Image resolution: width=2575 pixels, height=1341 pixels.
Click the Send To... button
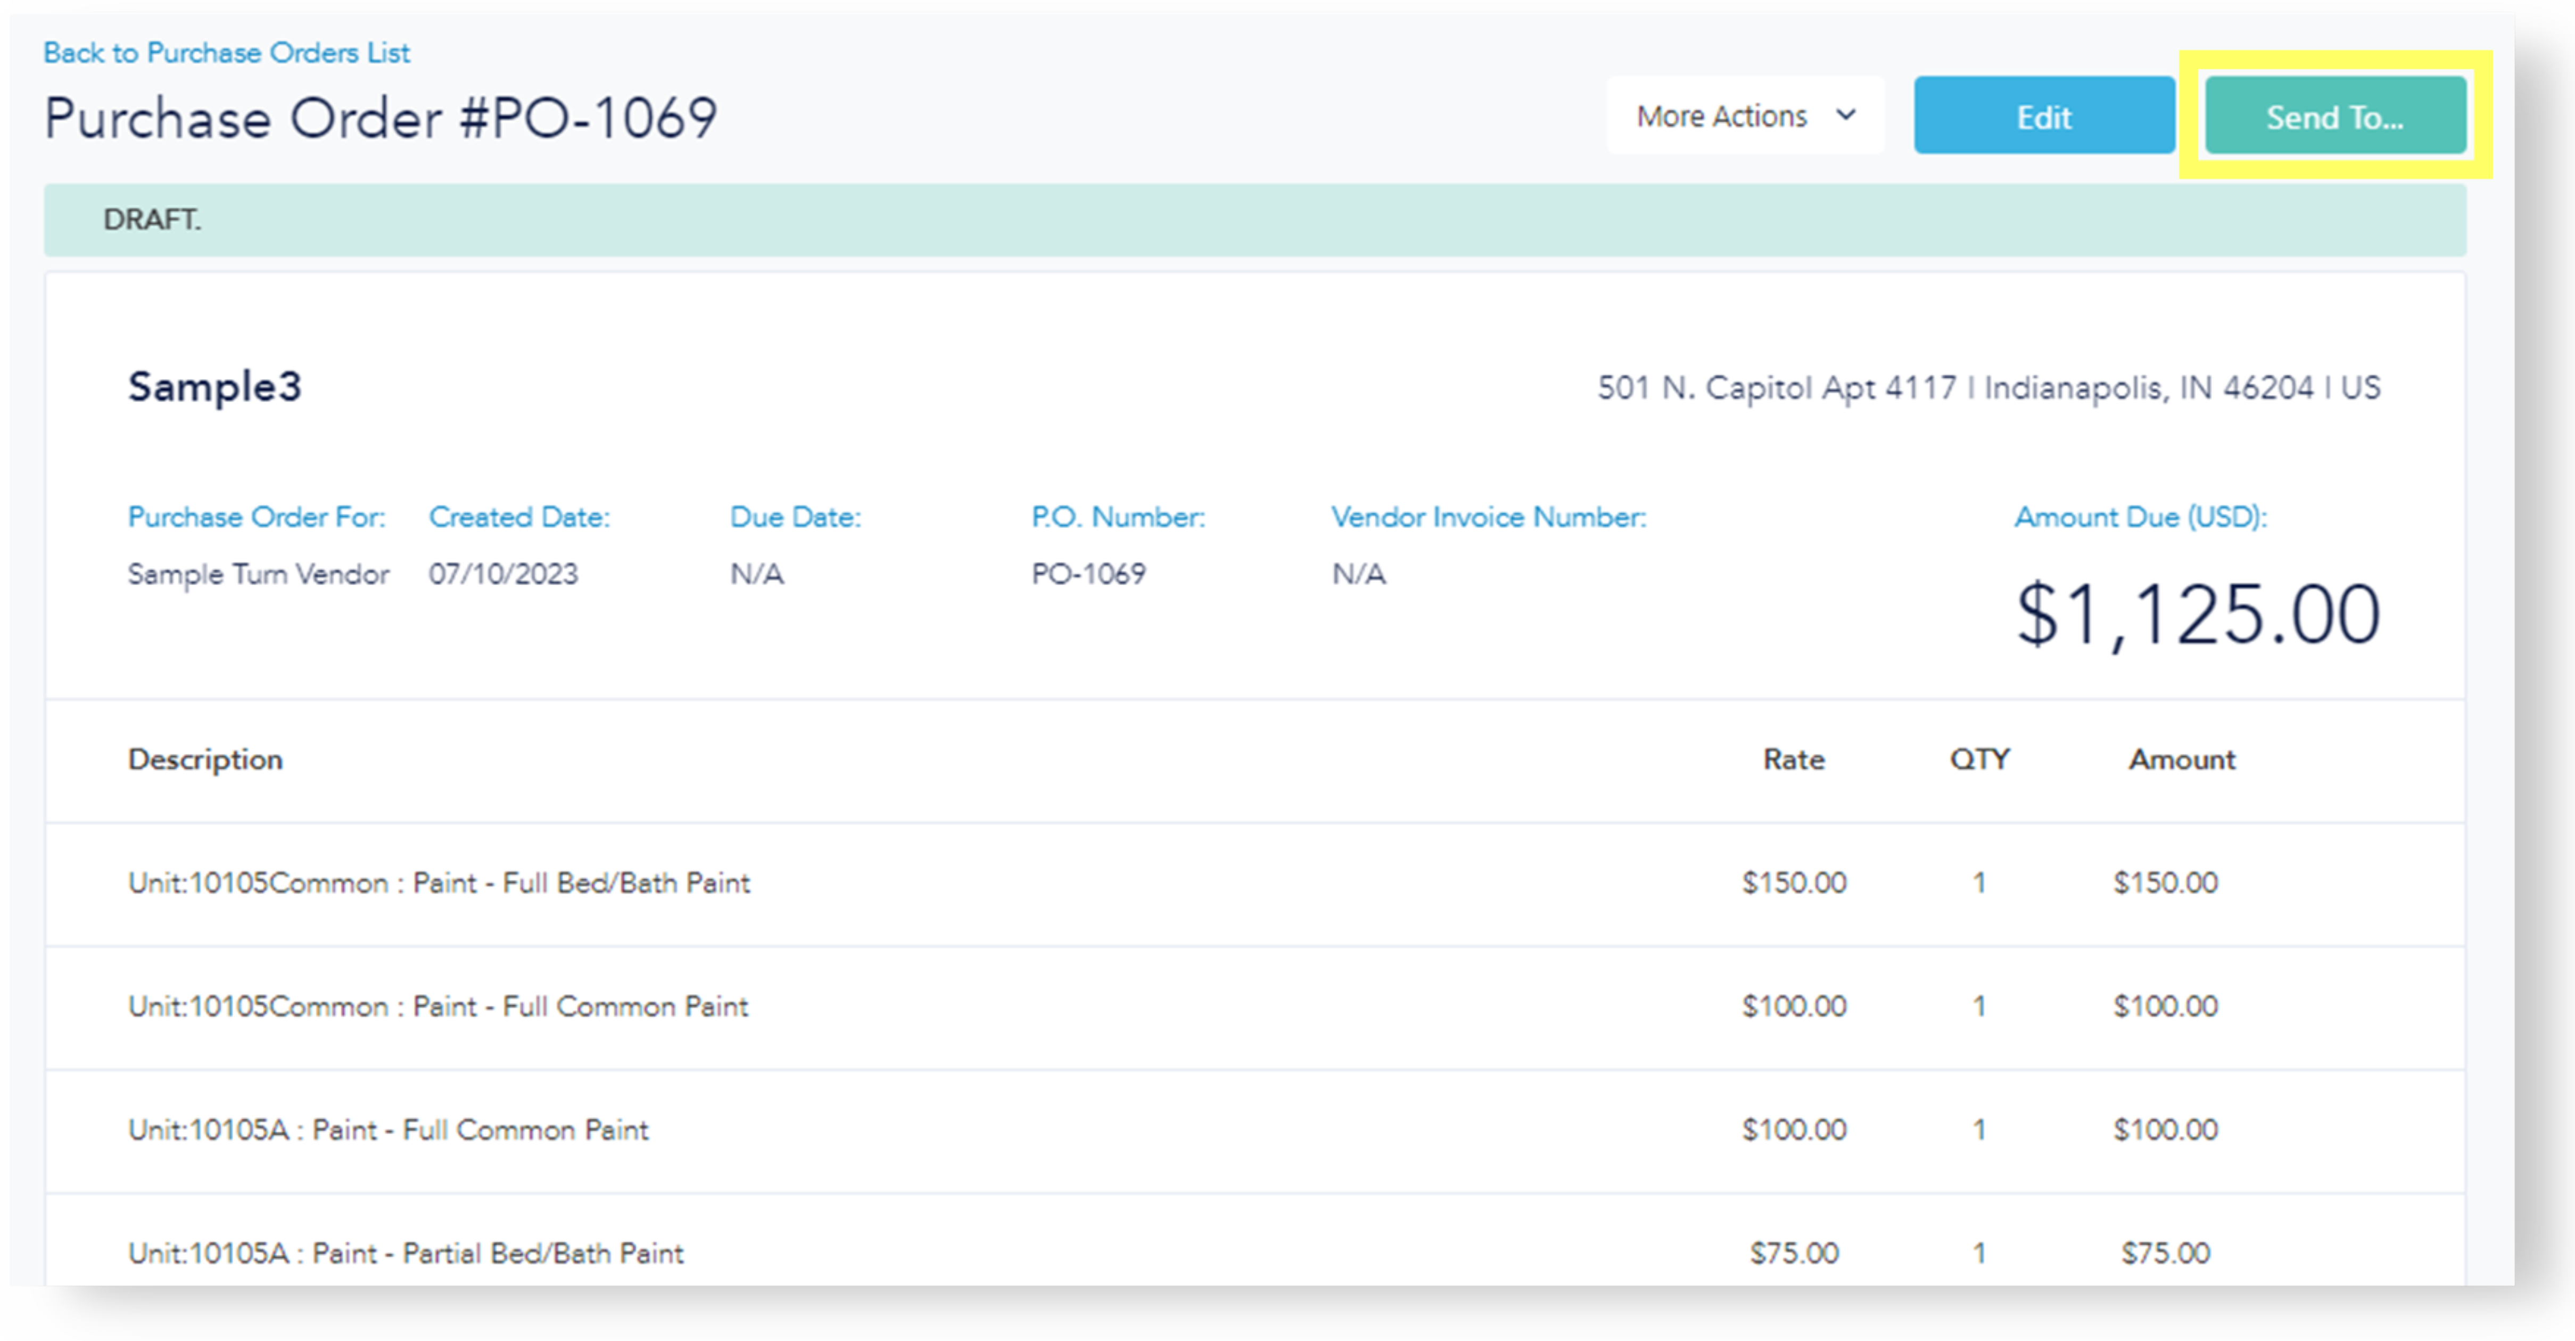2334,116
